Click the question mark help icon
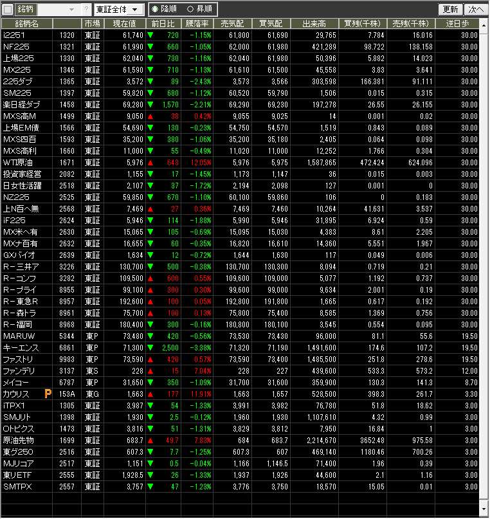This screenshot has width=490, height=519. tap(86, 10)
